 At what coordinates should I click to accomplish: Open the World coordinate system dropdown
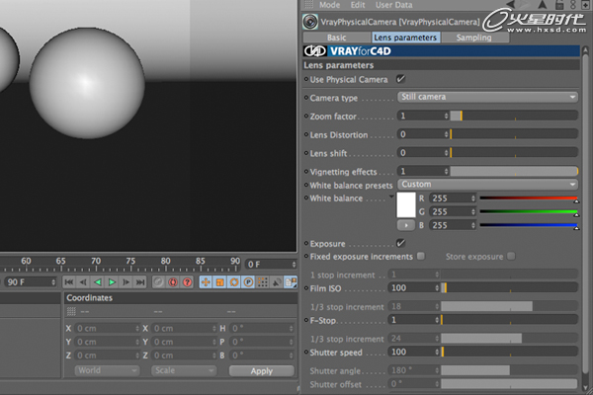(107, 370)
